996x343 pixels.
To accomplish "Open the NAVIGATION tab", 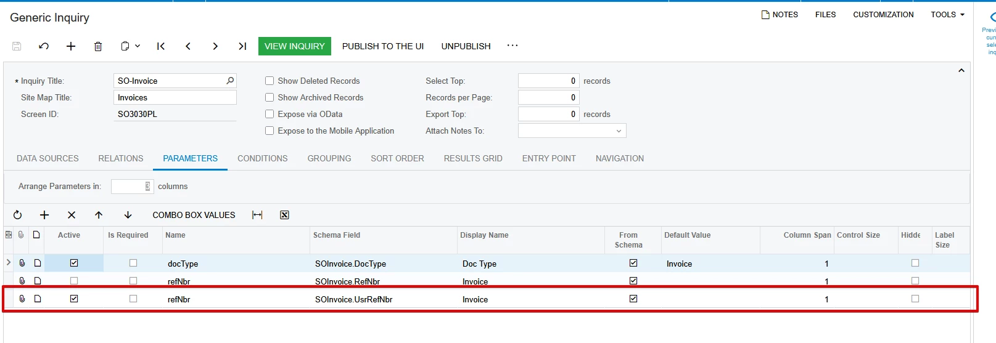I will [x=620, y=158].
